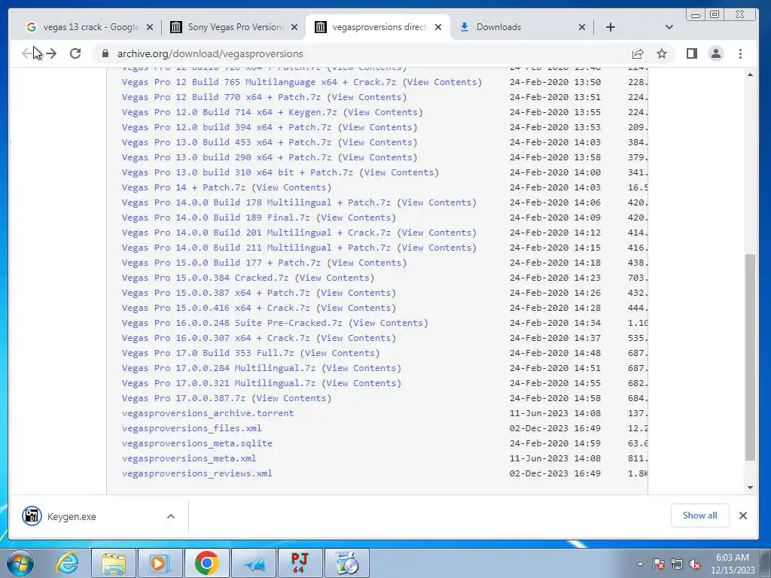Open the browser side panel
771x578 pixels.
(692, 53)
